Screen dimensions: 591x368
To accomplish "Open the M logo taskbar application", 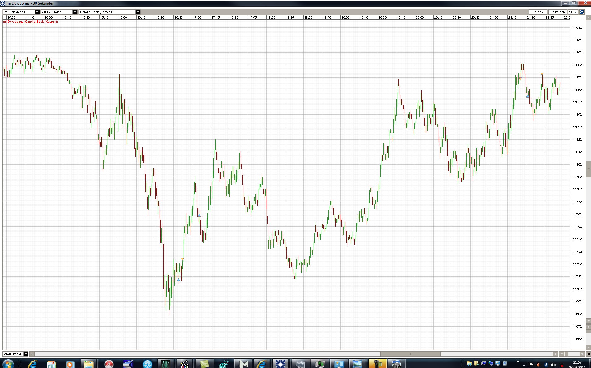I will tap(243, 364).
